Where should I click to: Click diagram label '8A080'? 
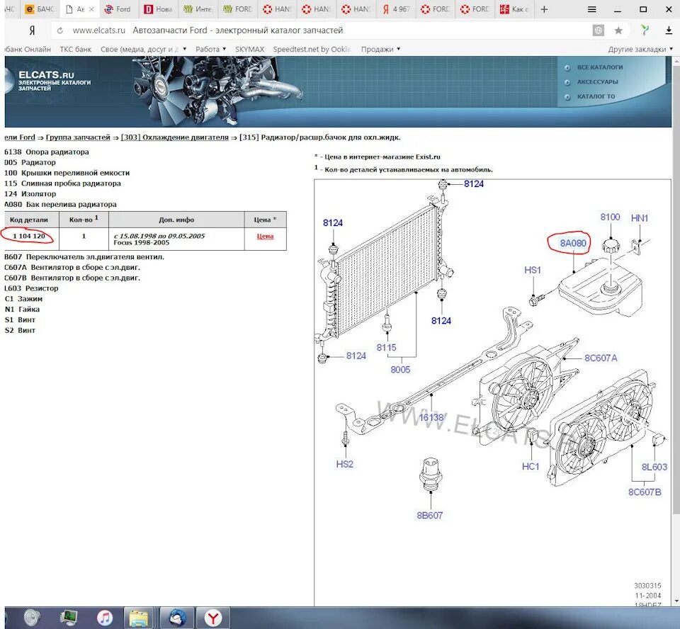click(x=573, y=243)
